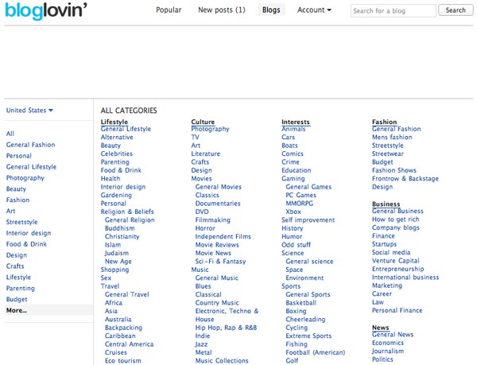
Task: Click Eco tourism under Travel
Action: 123,361
